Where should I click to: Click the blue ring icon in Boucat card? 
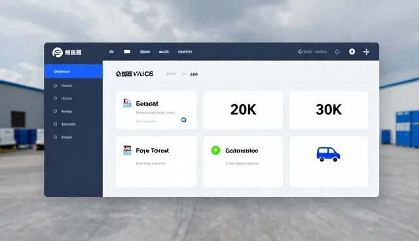coord(184,120)
